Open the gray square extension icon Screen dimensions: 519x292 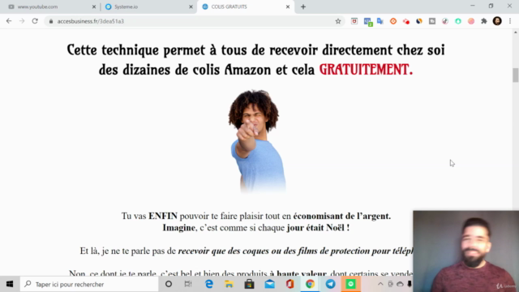coord(432,21)
